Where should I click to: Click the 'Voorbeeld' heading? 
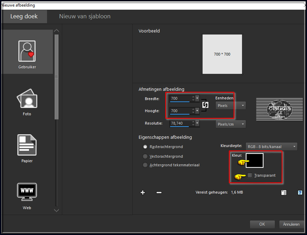pyautogui.click(x=149, y=31)
